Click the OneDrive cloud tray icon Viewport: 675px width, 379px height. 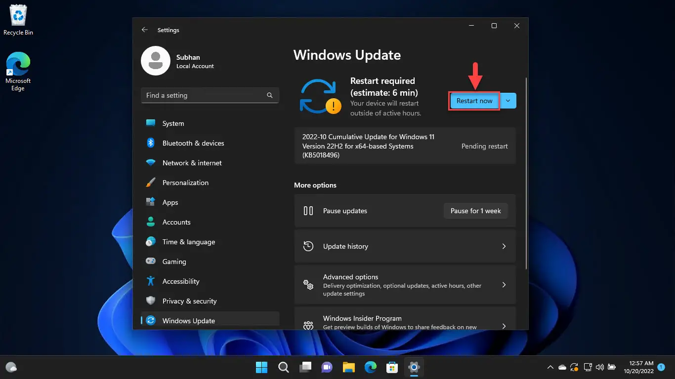tap(562, 367)
